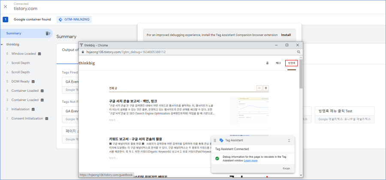The image size is (386, 180).
Task: Open the 방명록 guestbook menu
Action: coord(292,63)
